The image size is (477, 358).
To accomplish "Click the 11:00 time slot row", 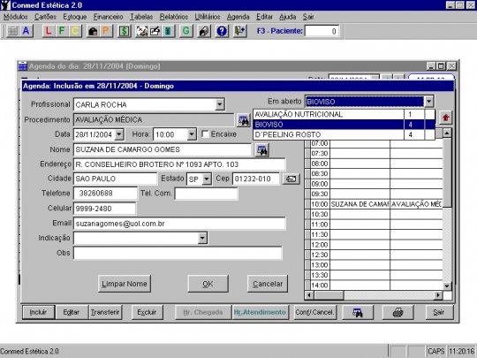I will (x=374, y=225).
